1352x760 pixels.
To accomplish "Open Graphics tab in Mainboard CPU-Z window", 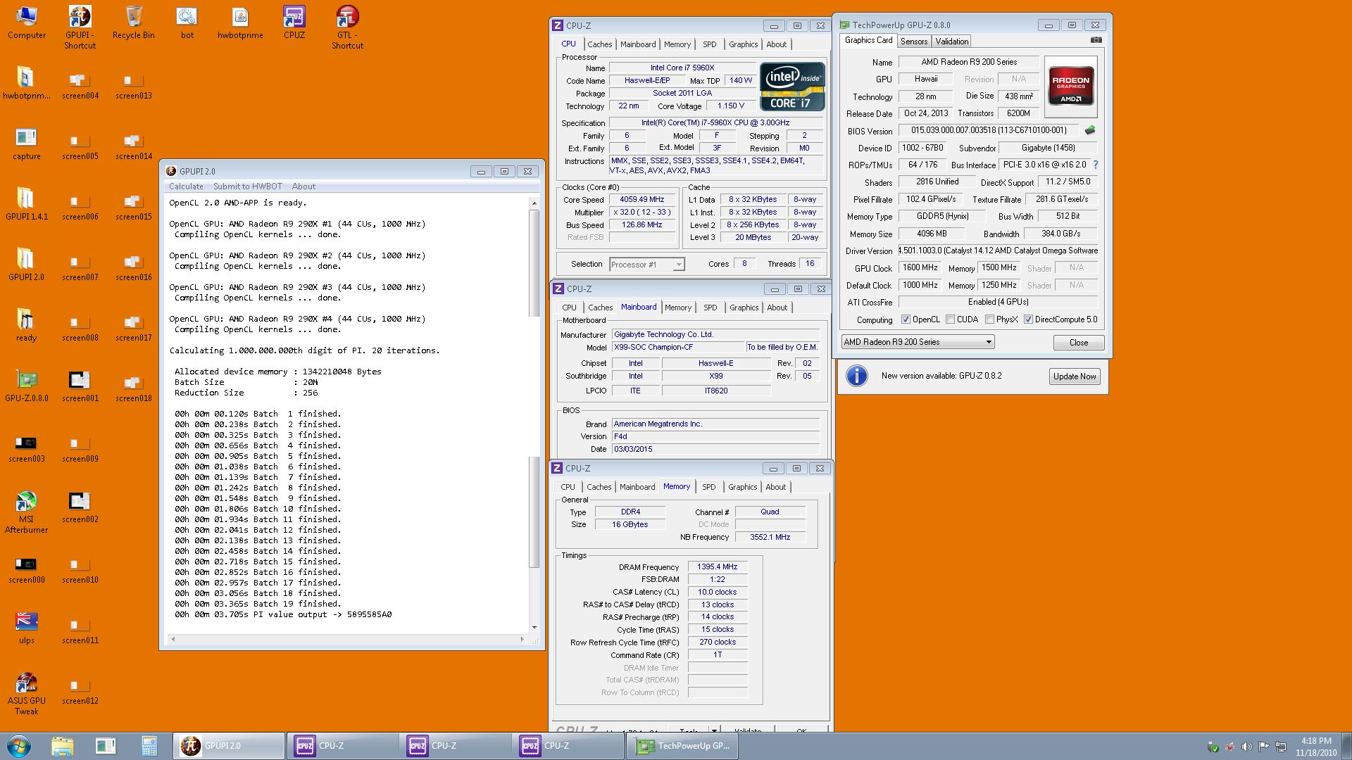I will (744, 308).
